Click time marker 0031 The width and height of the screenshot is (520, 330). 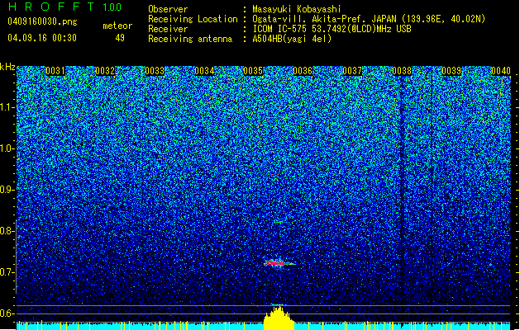[x=55, y=71]
